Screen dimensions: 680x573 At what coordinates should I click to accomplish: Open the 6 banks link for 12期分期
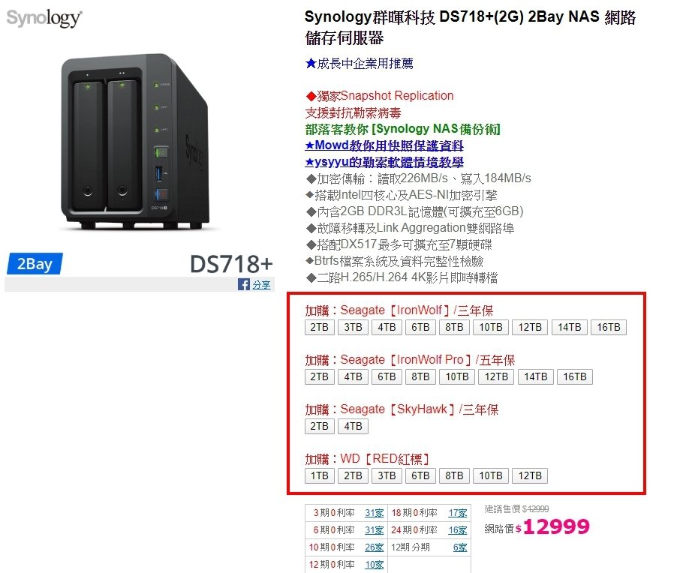click(460, 547)
